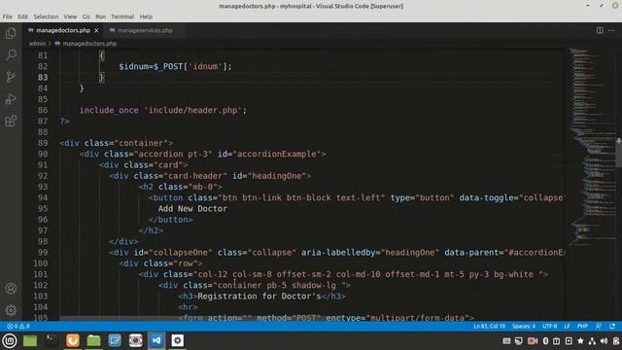This screenshot has width=622, height=350.
Task: Open the Run and Debug view
Action: click(11, 99)
